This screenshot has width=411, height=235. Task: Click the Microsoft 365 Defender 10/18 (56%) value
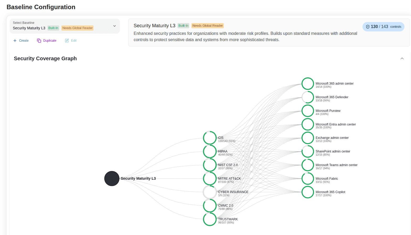(x=323, y=101)
